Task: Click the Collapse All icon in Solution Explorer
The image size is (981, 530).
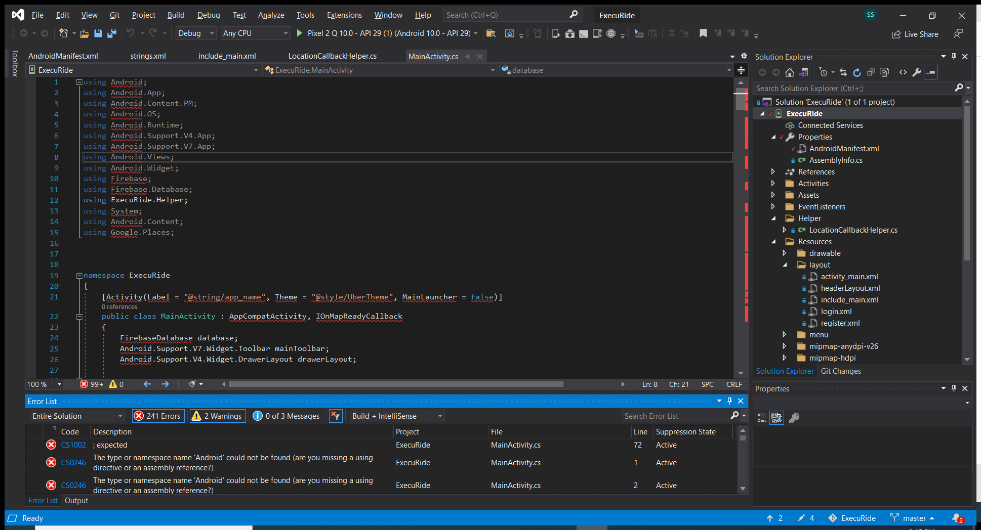Action: [x=871, y=72]
